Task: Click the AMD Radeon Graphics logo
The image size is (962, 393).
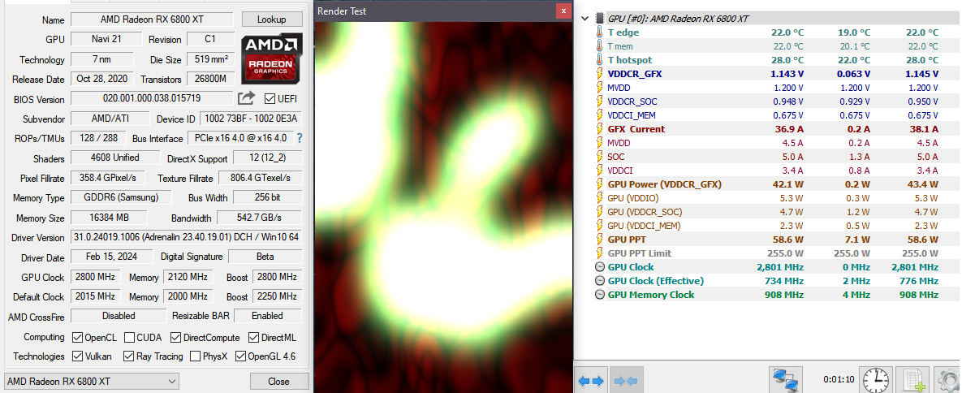Action: pos(272,59)
